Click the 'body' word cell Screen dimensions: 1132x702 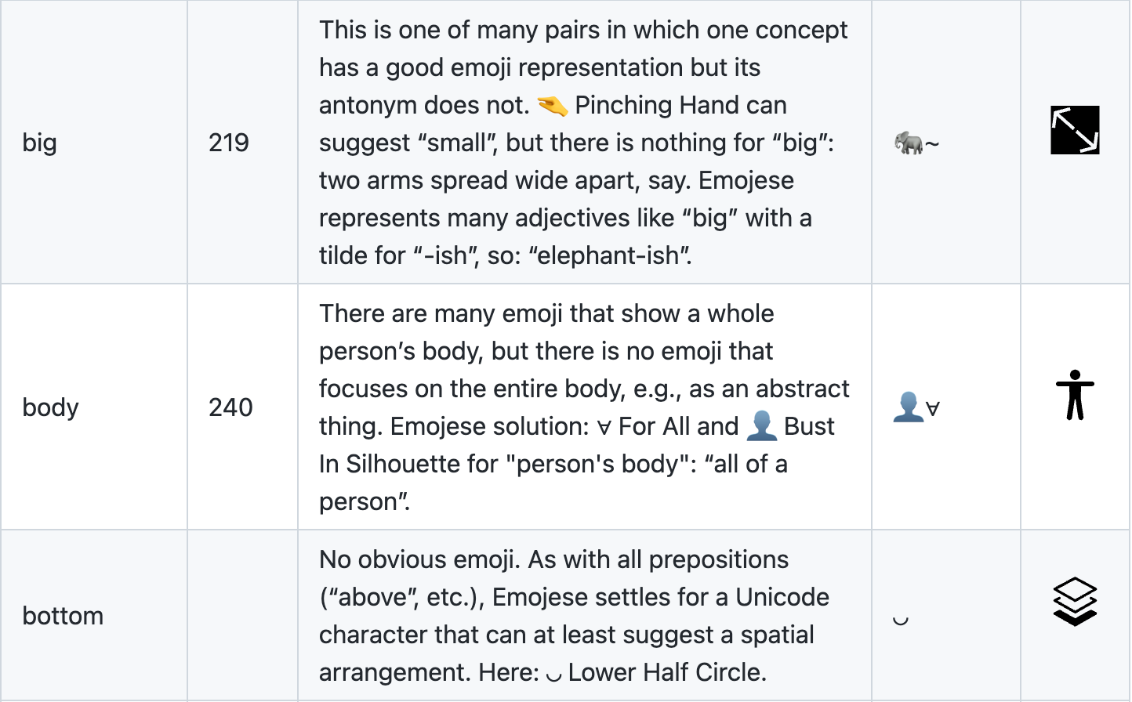(94, 407)
